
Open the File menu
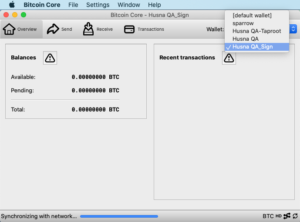click(x=73, y=5)
